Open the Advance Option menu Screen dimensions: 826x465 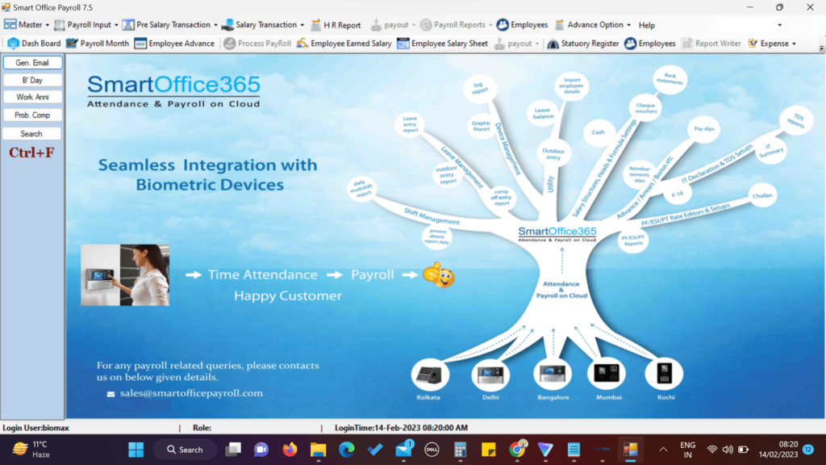(x=590, y=25)
